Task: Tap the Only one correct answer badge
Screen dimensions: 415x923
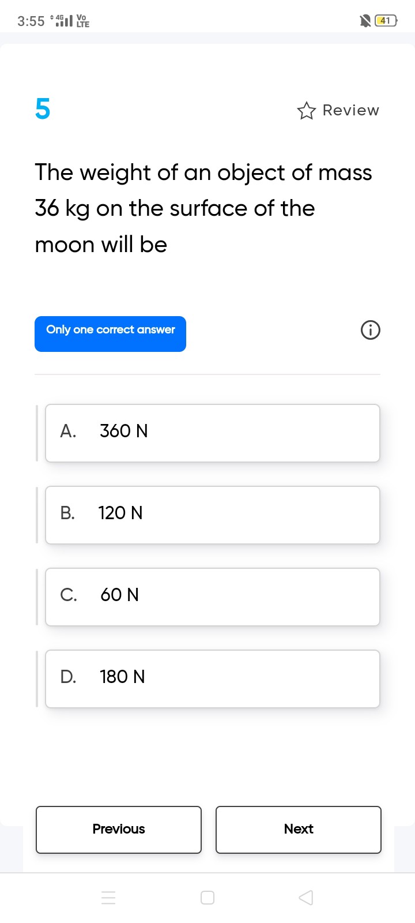Action: pyautogui.click(x=110, y=334)
